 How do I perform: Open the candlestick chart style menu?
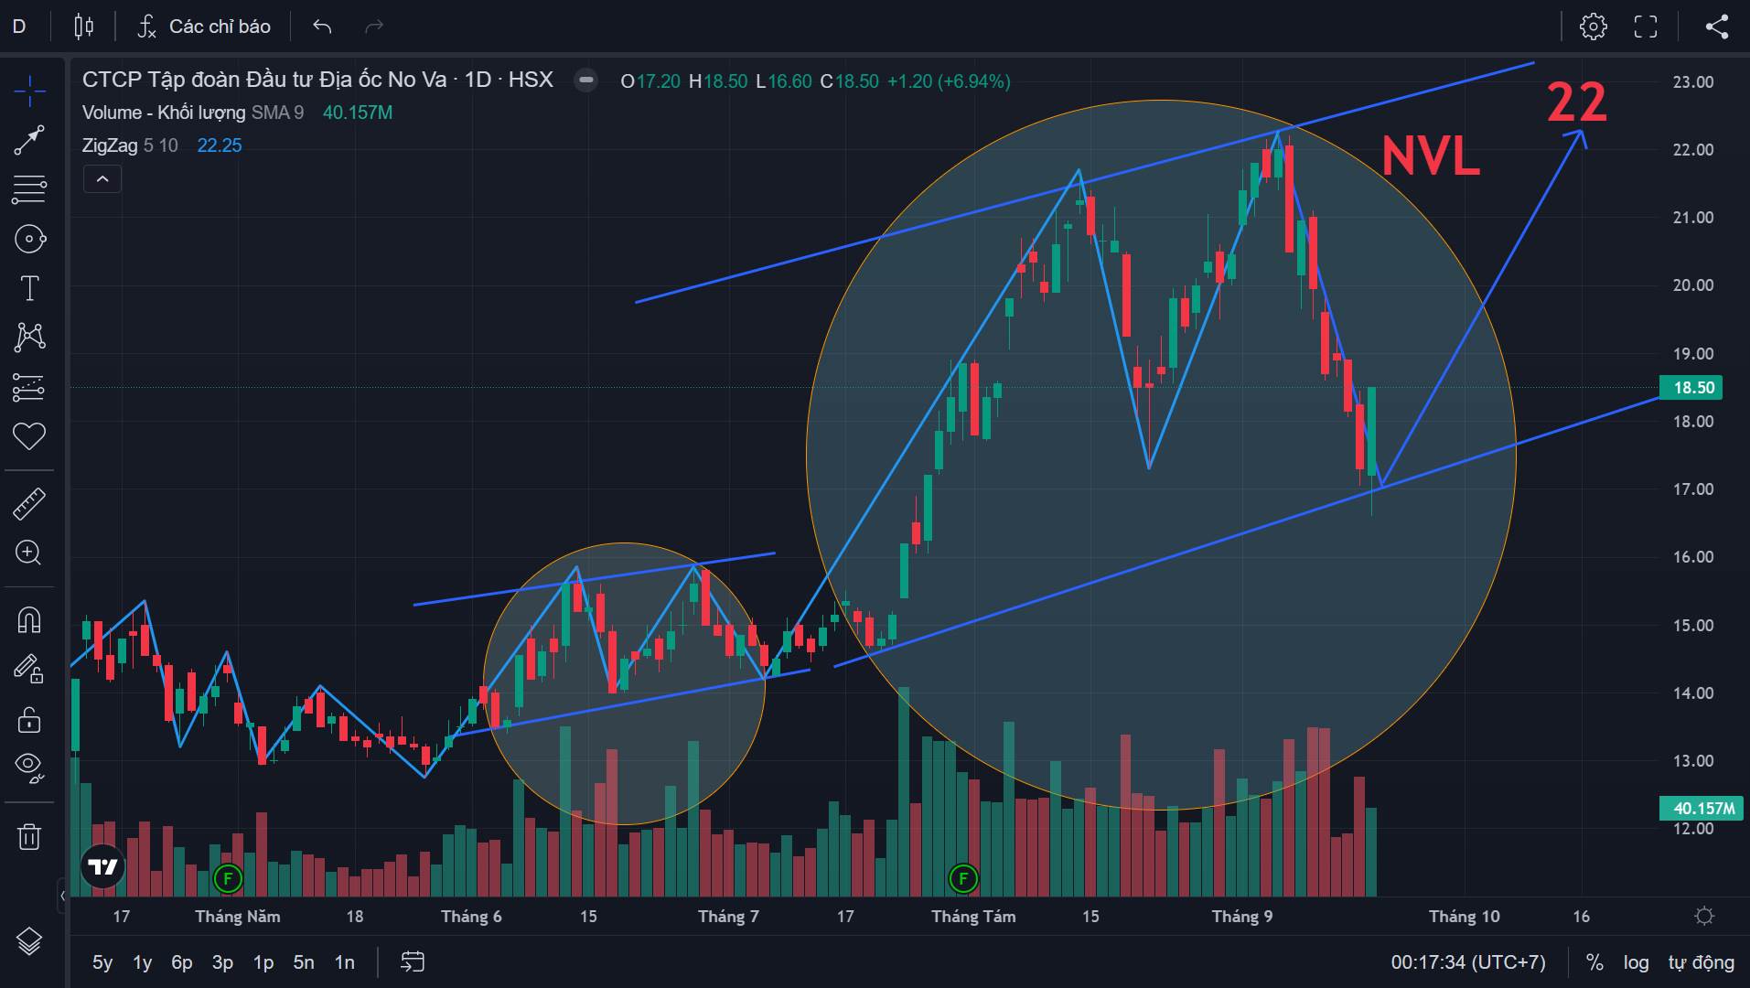pyautogui.click(x=84, y=27)
